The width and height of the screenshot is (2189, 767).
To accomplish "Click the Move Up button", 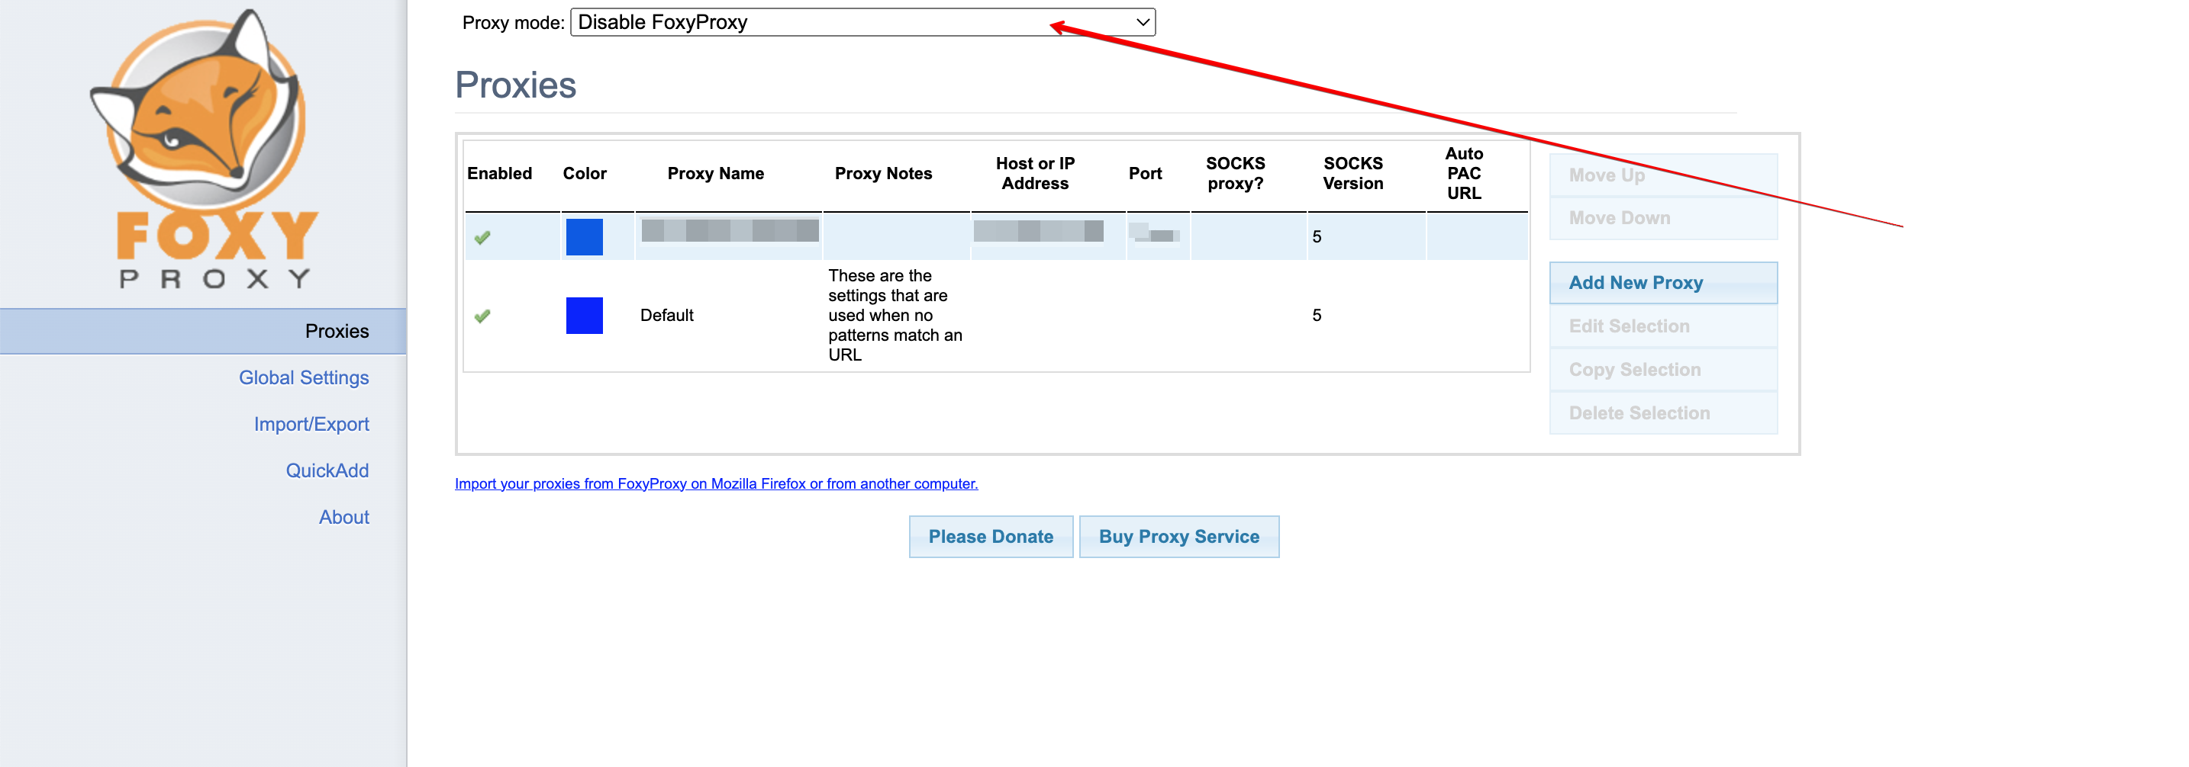I will click(1663, 175).
